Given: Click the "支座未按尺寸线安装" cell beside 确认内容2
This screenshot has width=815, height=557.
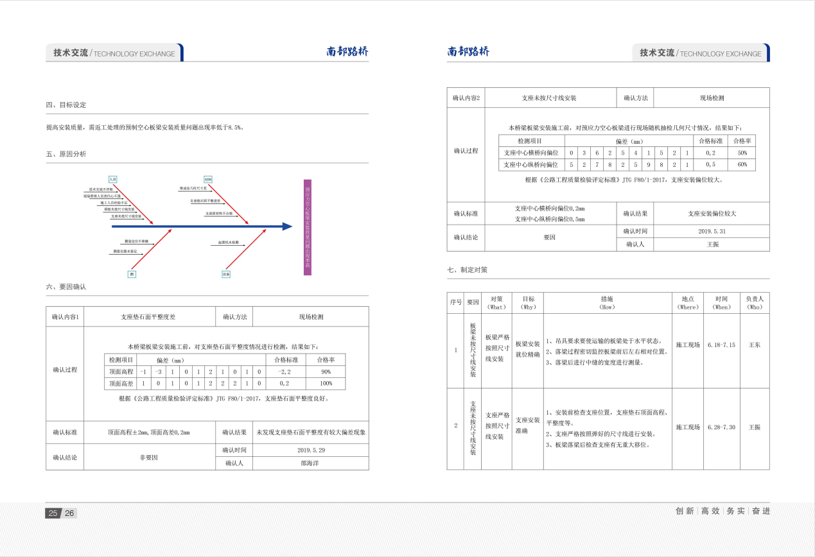Looking at the screenshot, I should pyautogui.click(x=549, y=98).
